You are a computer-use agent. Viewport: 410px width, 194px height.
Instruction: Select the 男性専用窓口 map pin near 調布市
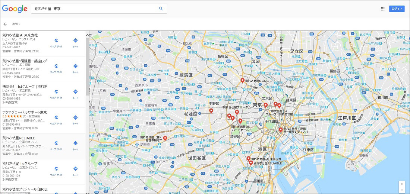pos(165,139)
